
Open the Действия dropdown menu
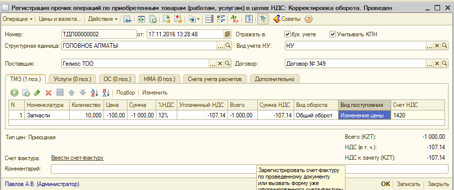tap(103, 19)
